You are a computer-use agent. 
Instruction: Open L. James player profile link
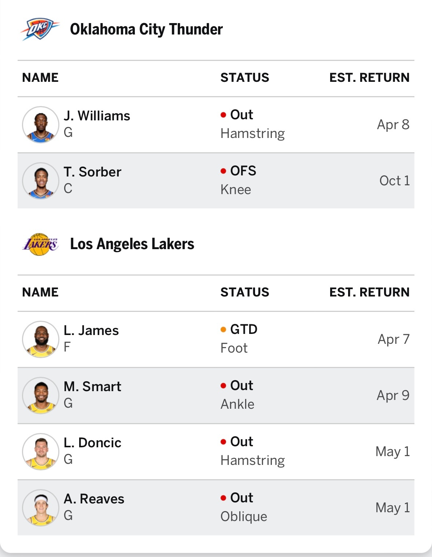pos(91,331)
